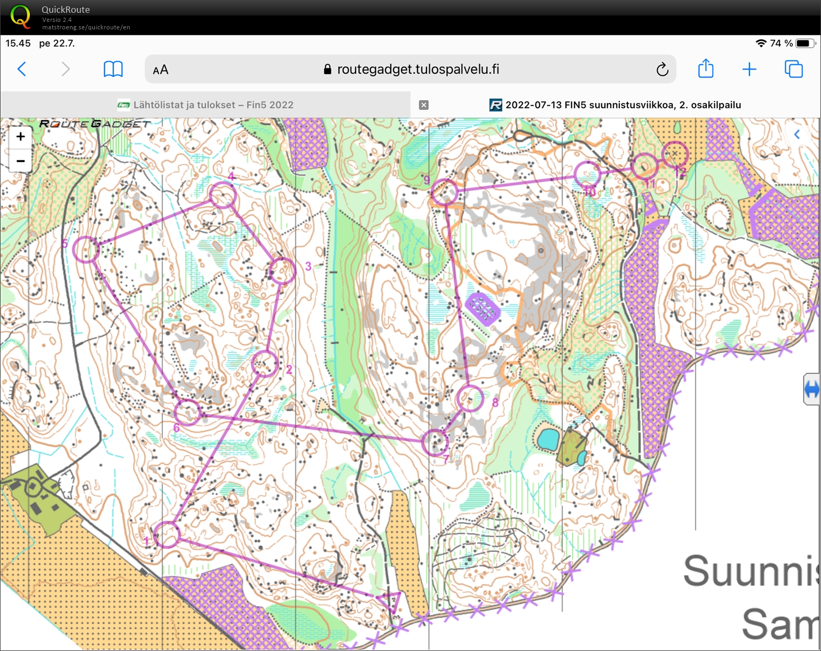Zoom out of the map
The image size is (821, 651).
20,161
